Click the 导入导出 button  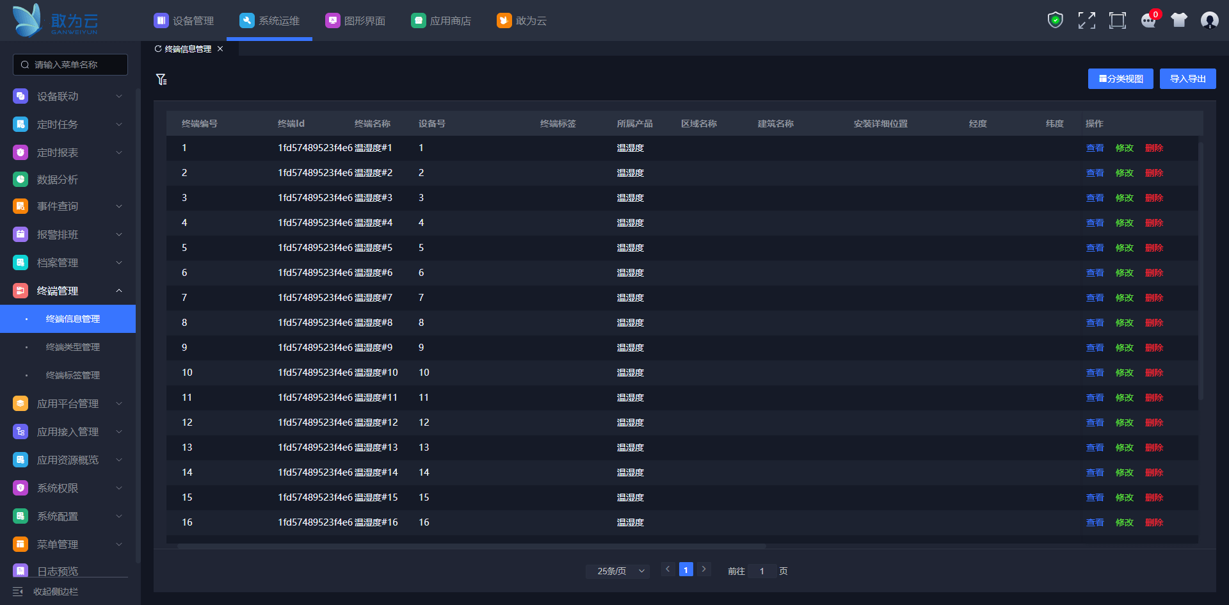click(x=1187, y=79)
